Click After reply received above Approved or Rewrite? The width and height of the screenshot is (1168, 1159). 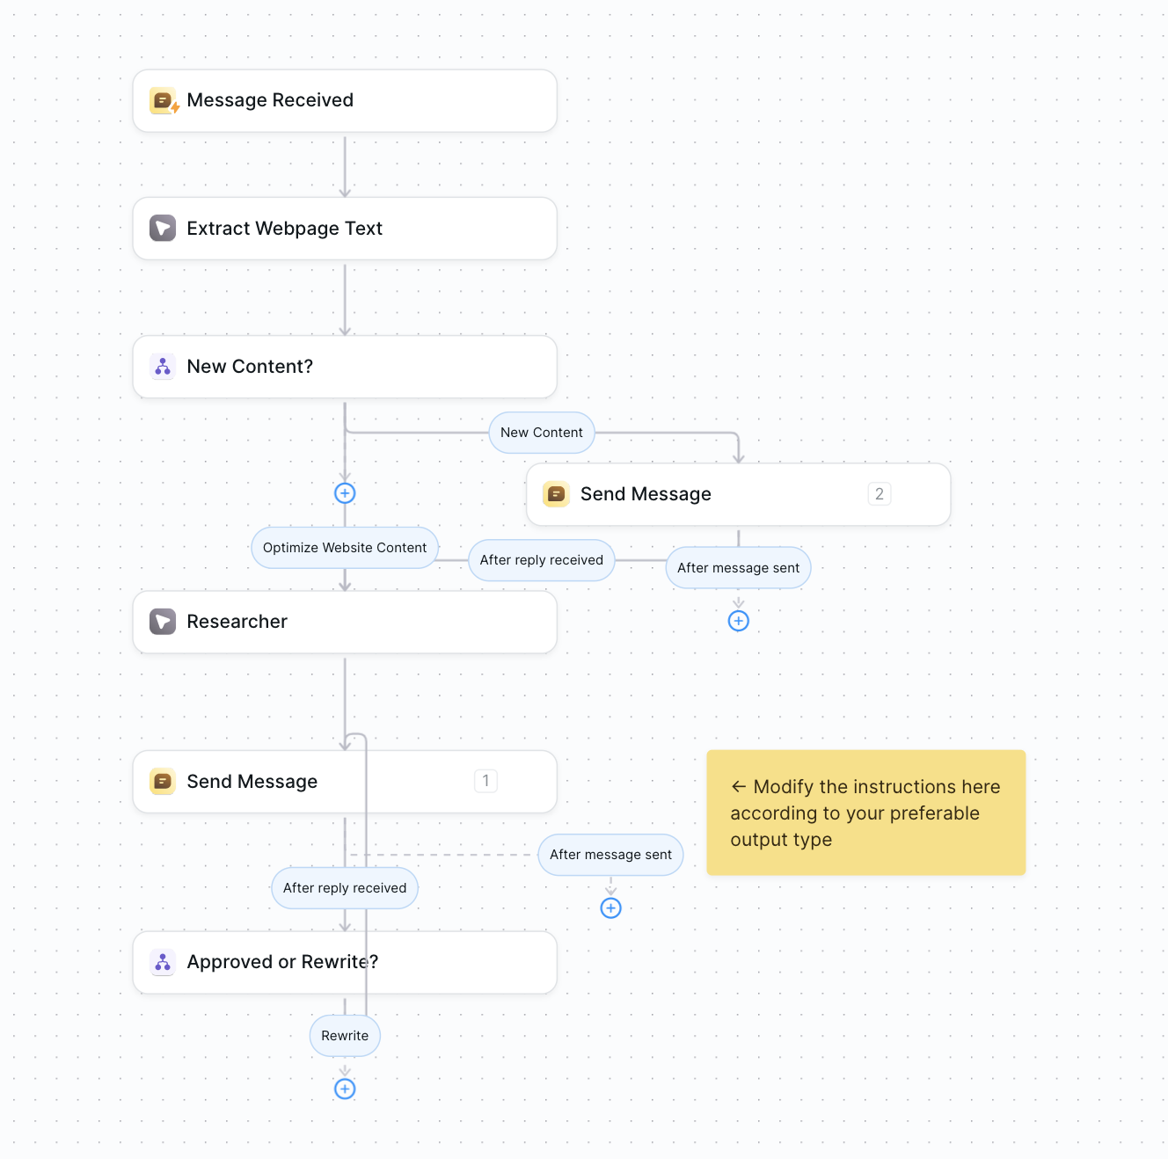coord(345,887)
